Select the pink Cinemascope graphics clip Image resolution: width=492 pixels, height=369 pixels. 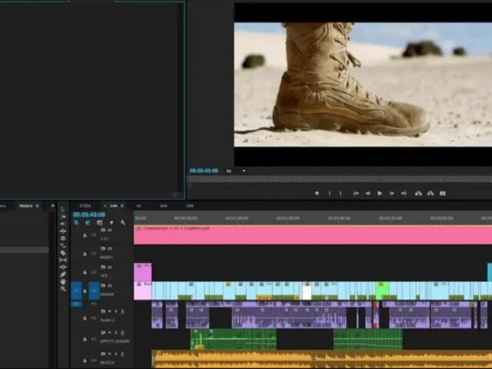pyautogui.click(x=307, y=234)
